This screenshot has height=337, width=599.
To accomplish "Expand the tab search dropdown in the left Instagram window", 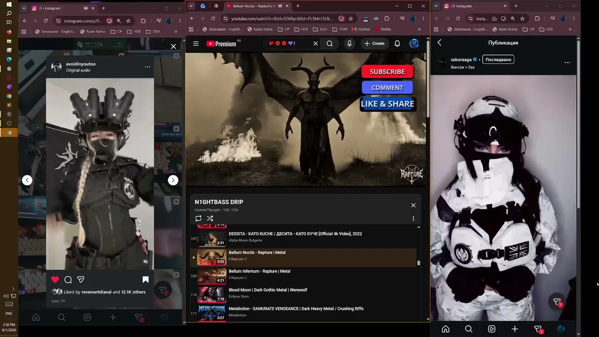I will [23, 8].
